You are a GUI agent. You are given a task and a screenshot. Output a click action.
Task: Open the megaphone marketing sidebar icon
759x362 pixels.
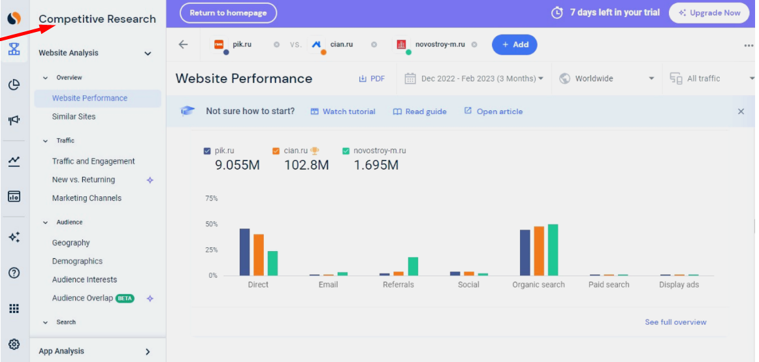14,120
